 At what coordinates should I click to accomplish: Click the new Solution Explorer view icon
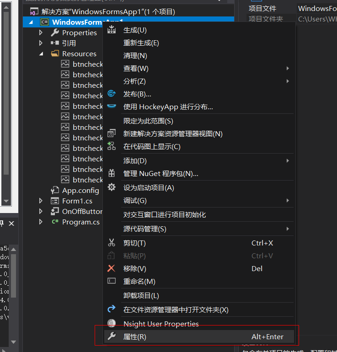112,133
